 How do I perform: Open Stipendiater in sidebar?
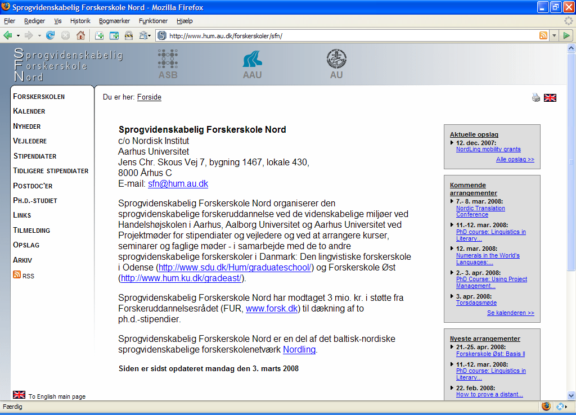35,156
